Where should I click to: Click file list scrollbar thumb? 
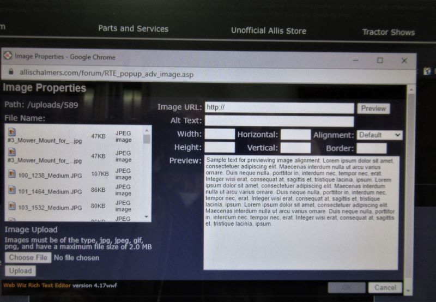[x=147, y=139]
